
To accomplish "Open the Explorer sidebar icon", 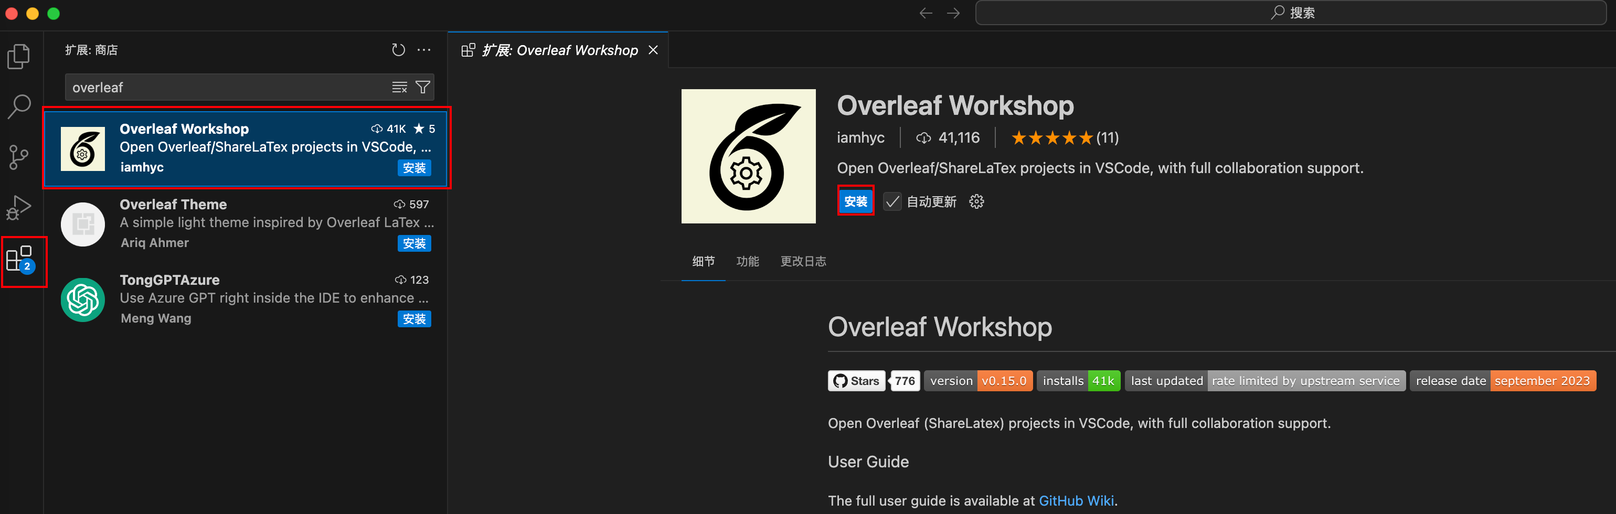I will (19, 57).
